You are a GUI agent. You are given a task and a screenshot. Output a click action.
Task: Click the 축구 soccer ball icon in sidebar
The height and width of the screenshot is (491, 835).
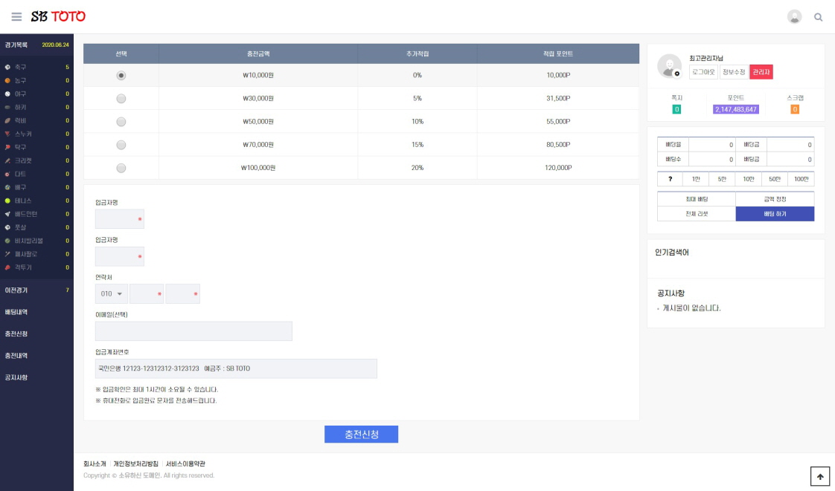7,67
